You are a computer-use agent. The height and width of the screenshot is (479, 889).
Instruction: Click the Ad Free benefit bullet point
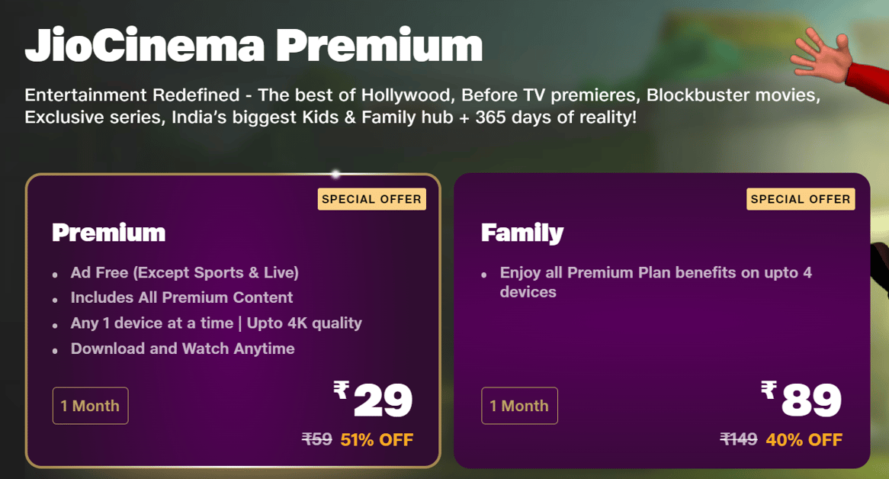click(x=184, y=272)
